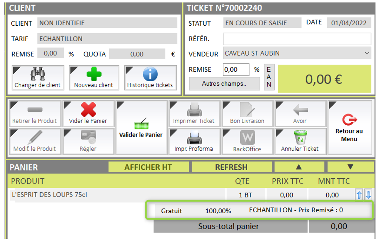
Task: Add a new client with Nouveau client
Action: point(94,78)
